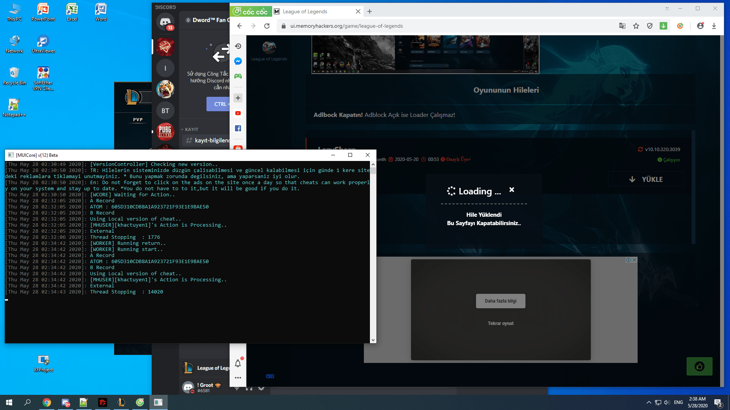Open the XFProject desktop icon

click(43, 364)
